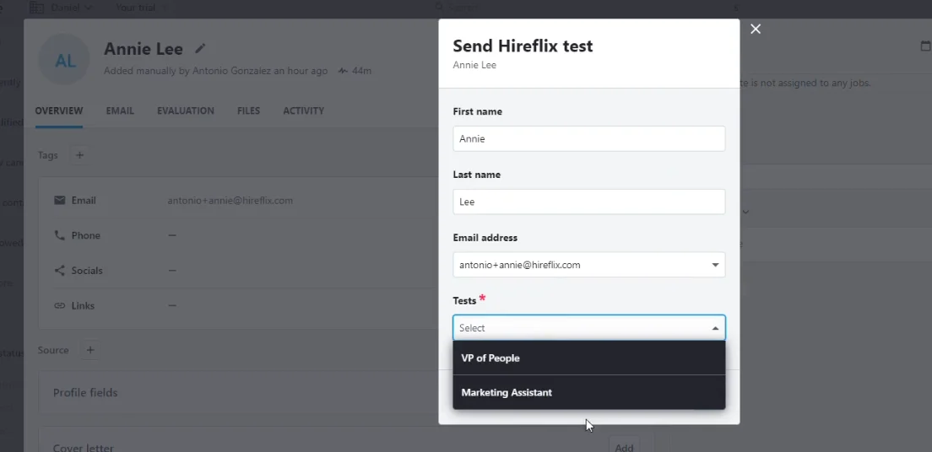Open the FILES tab

(x=248, y=111)
